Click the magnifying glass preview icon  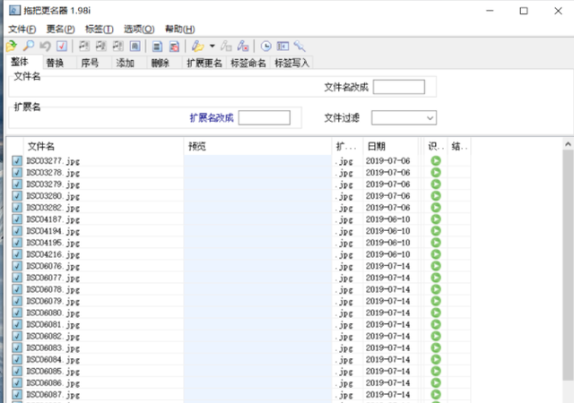28,46
